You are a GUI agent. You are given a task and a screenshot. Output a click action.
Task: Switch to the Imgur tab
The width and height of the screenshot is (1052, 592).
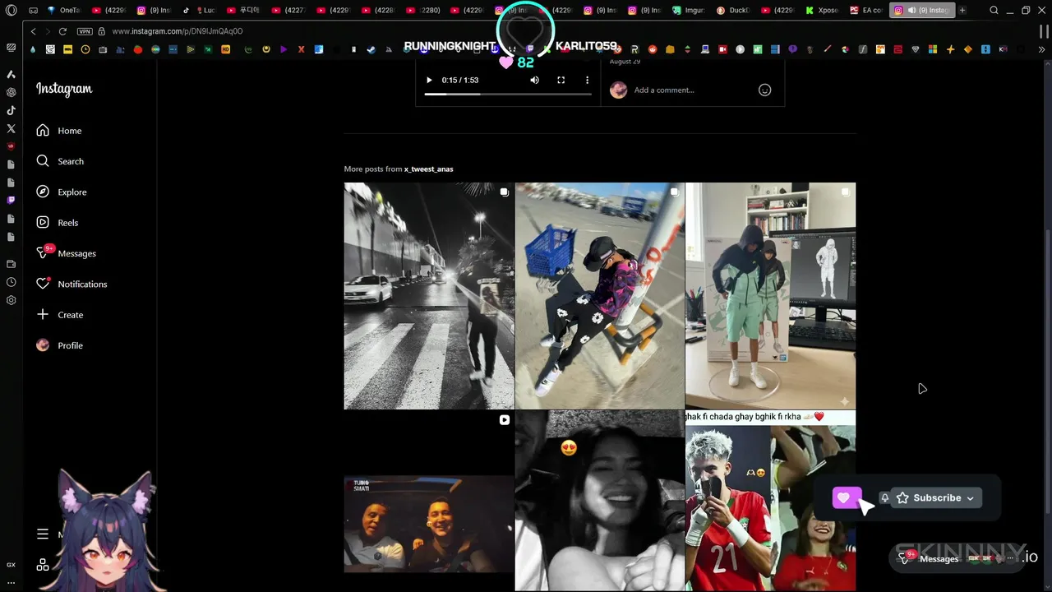pos(688,11)
